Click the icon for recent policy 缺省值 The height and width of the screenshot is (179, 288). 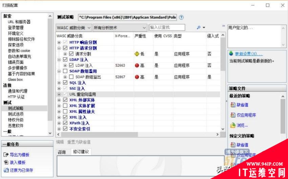[x=233, y=105]
